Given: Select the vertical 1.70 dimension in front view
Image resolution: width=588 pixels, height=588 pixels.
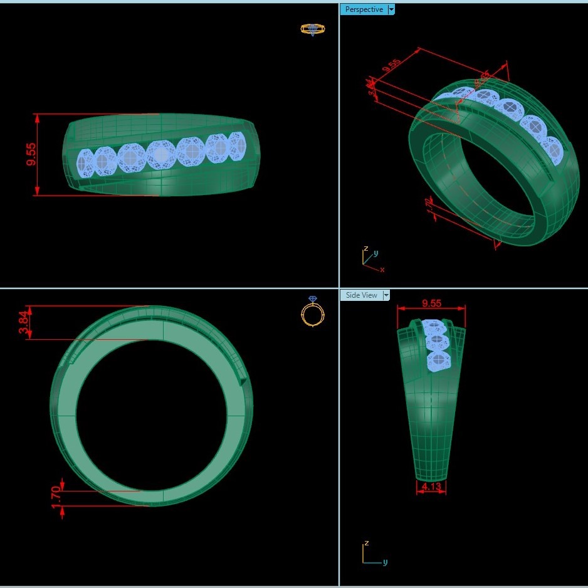Looking at the screenshot, I should tap(56, 497).
